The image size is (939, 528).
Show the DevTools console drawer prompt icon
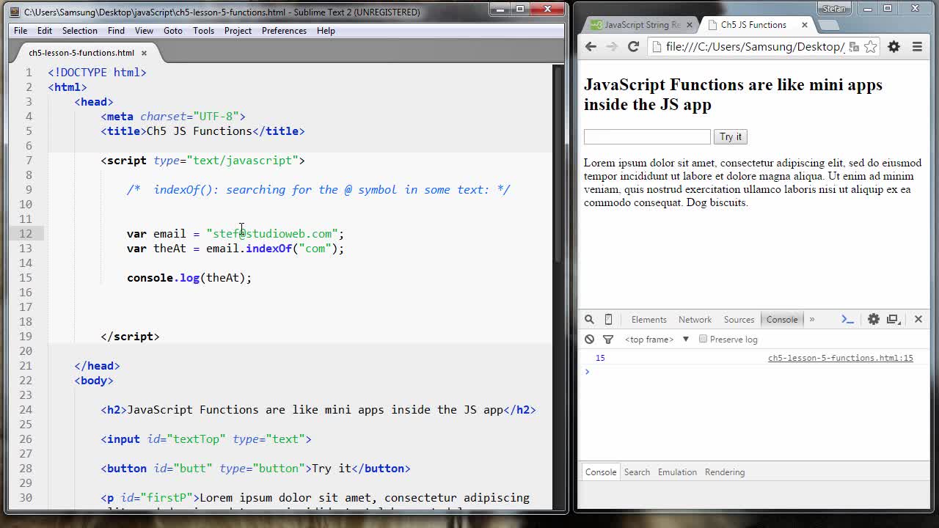click(x=847, y=319)
